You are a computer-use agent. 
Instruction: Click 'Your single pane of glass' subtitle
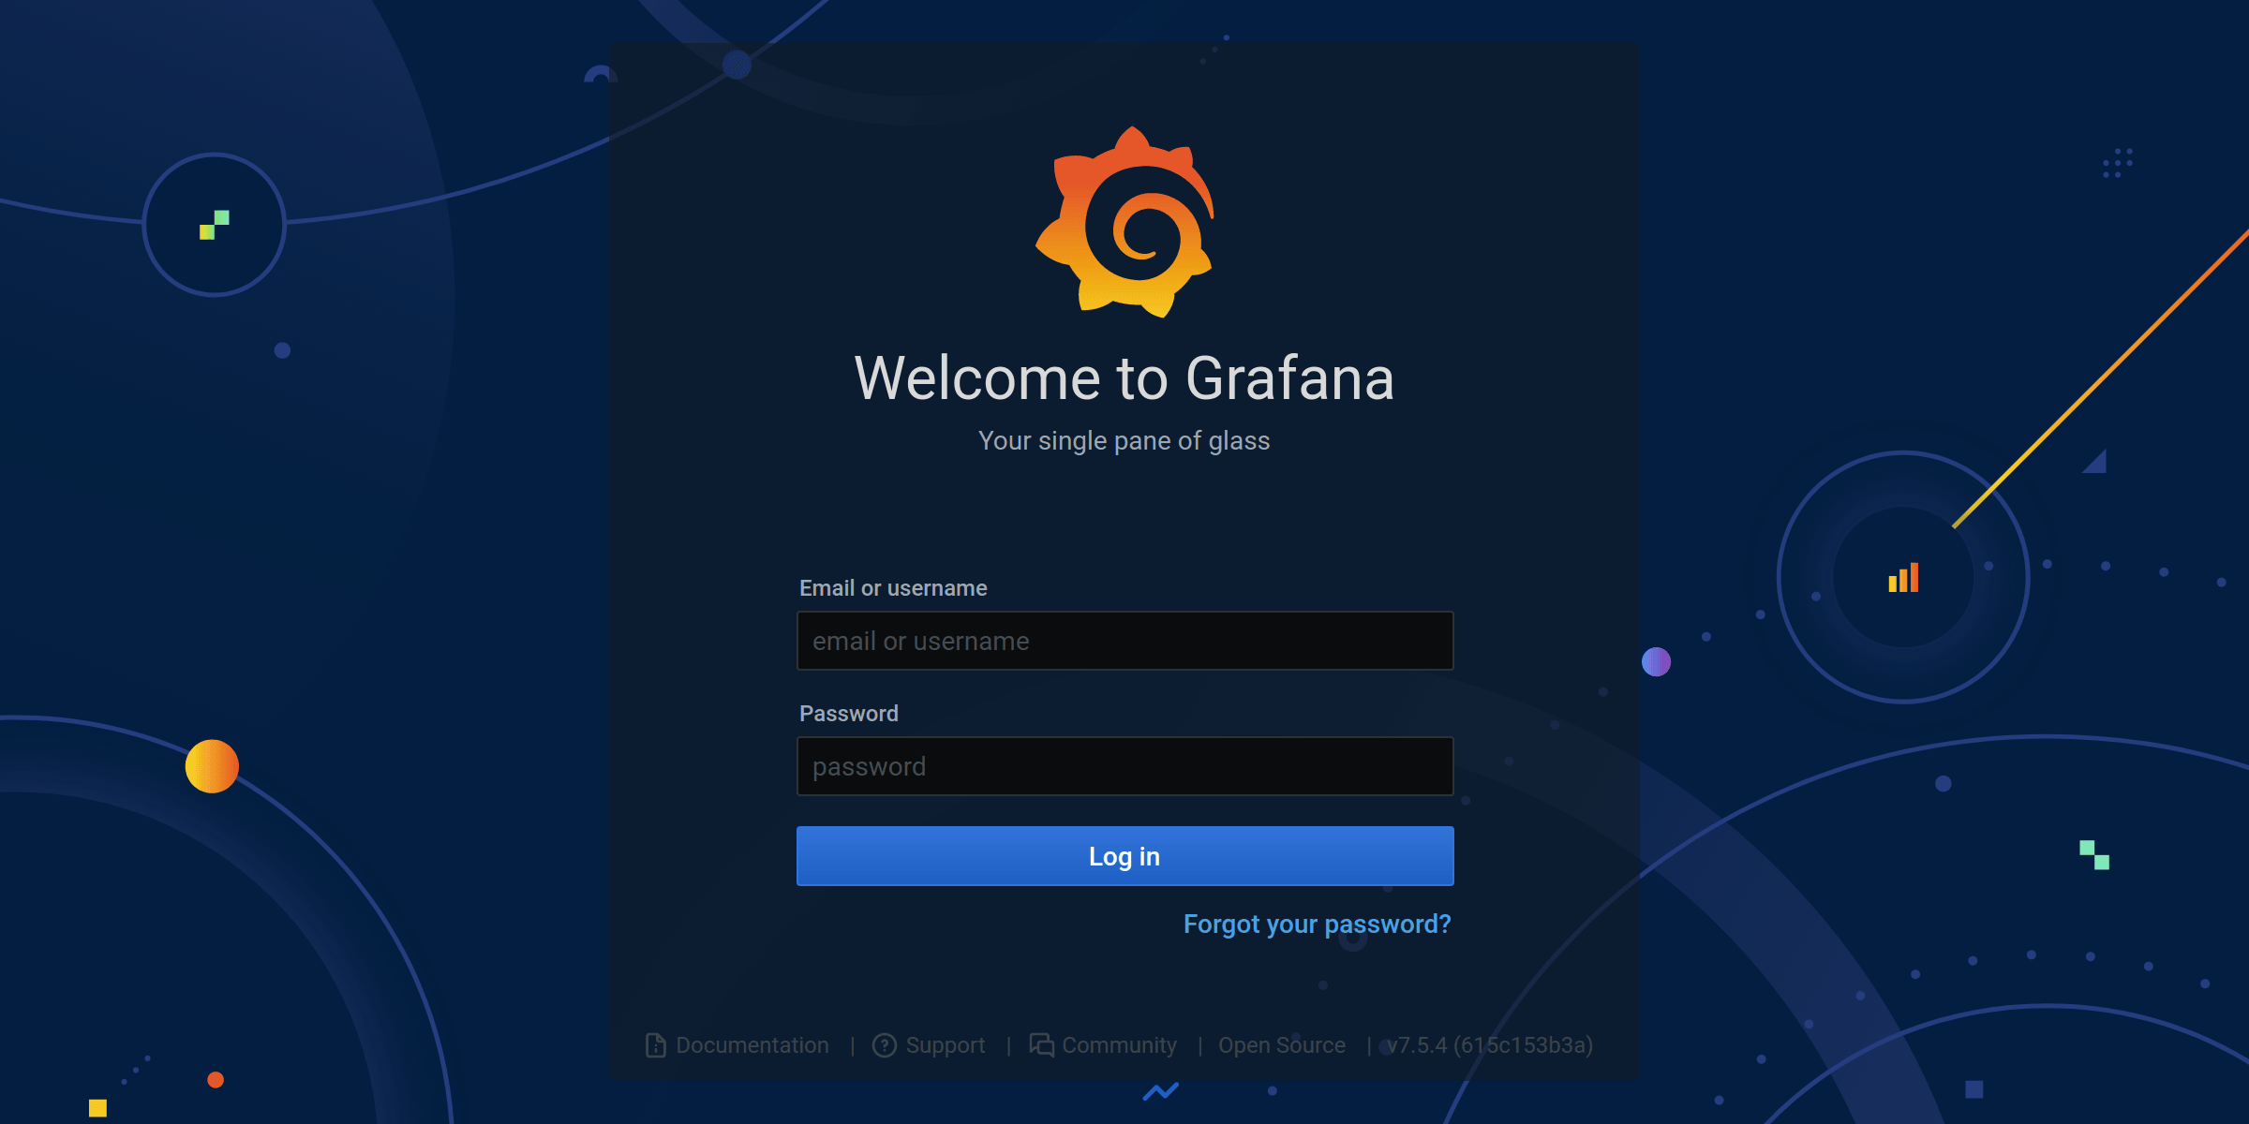tap(1124, 441)
